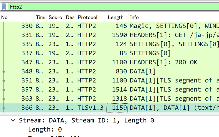219x137 pixels.
Task: Select packet 363 with length 1318
Action: point(110,99)
